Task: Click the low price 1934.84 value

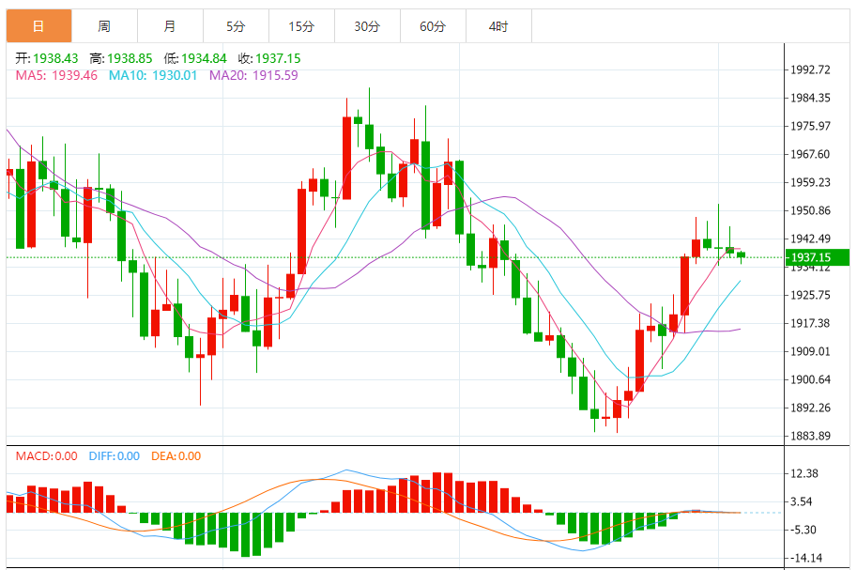Action: point(204,58)
